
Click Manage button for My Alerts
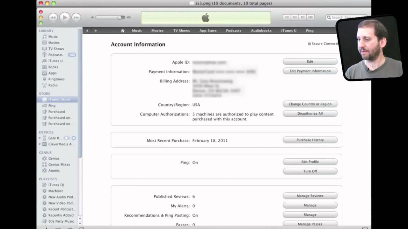310,205
